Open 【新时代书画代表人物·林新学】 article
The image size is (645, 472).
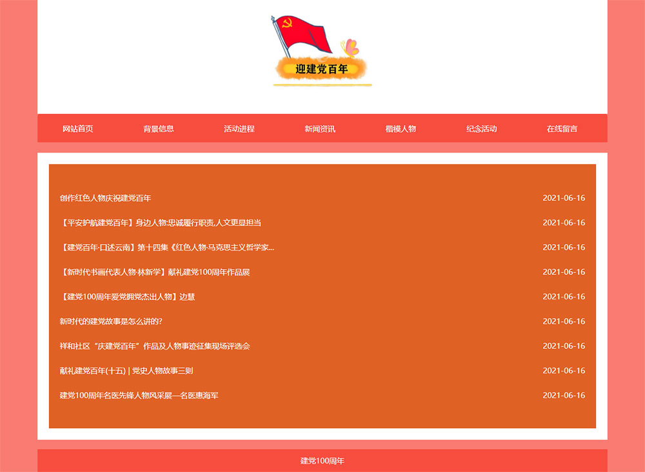[155, 272]
